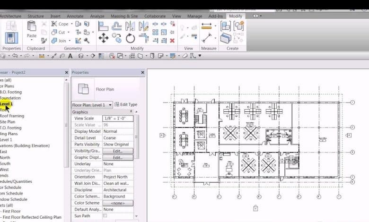369x222 pixels.
Task: Open the Cut geometry dropdown arrow
Action: tap(69, 32)
